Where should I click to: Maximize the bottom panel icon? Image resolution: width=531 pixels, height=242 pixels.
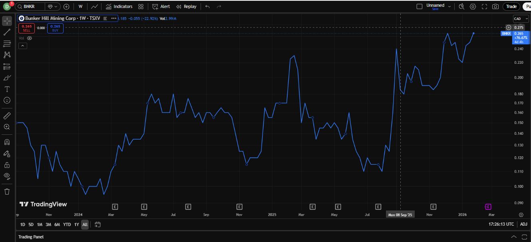(x=524, y=237)
